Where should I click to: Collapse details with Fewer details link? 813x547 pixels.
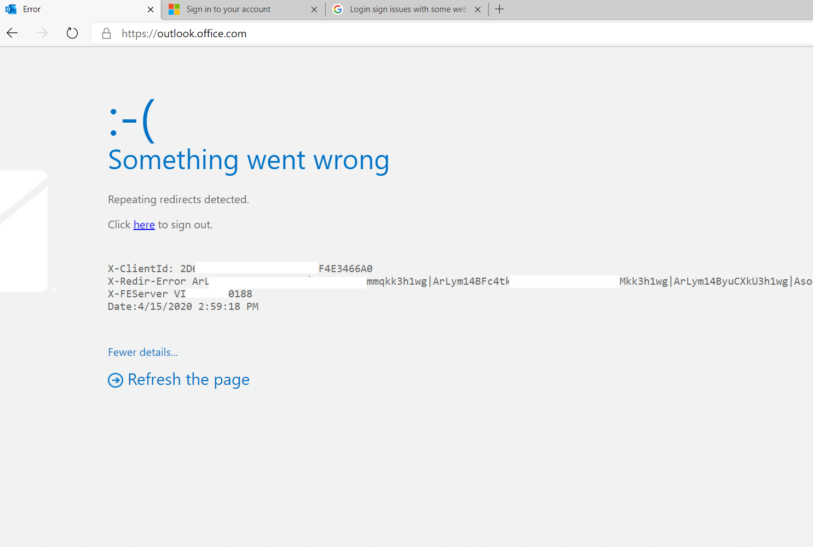pos(143,352)
